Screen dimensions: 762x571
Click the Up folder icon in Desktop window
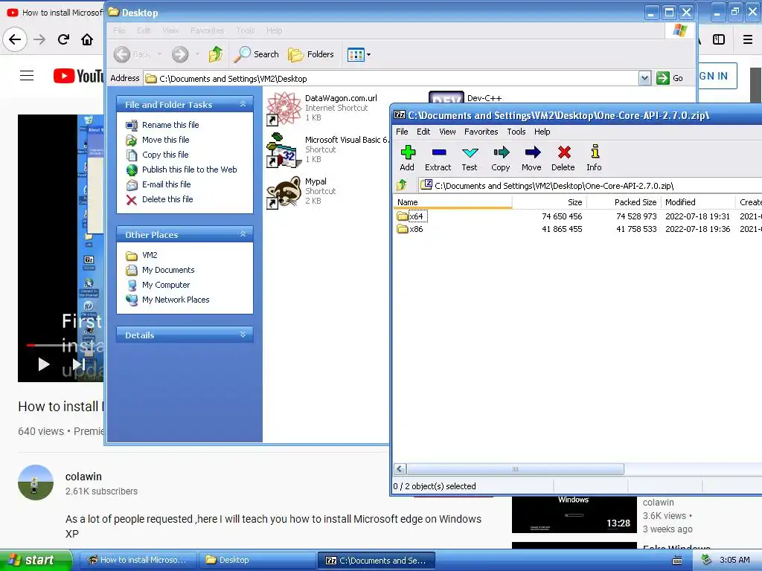[216, 54]
